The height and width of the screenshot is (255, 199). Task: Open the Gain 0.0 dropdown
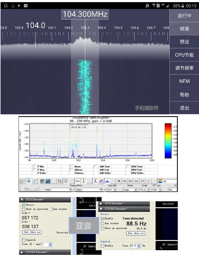coord(112,190)
